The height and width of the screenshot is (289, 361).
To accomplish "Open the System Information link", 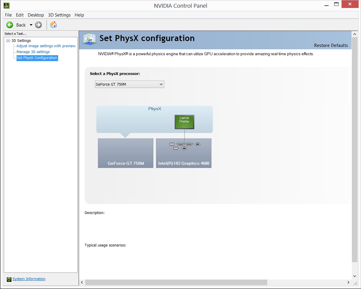I will pyautogui.click(x=29, y=279).
